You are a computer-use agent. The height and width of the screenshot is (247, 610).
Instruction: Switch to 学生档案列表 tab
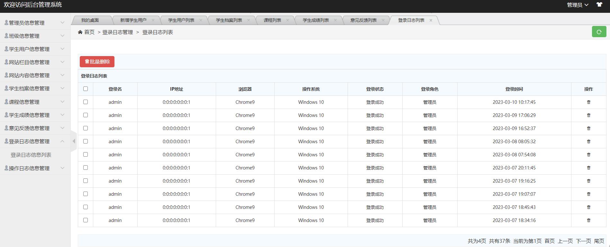229,20
